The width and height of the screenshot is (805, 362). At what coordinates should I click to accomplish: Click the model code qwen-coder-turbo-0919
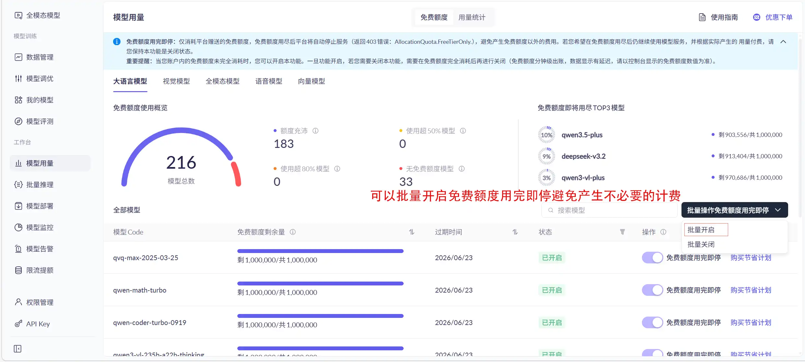[150, 323]
